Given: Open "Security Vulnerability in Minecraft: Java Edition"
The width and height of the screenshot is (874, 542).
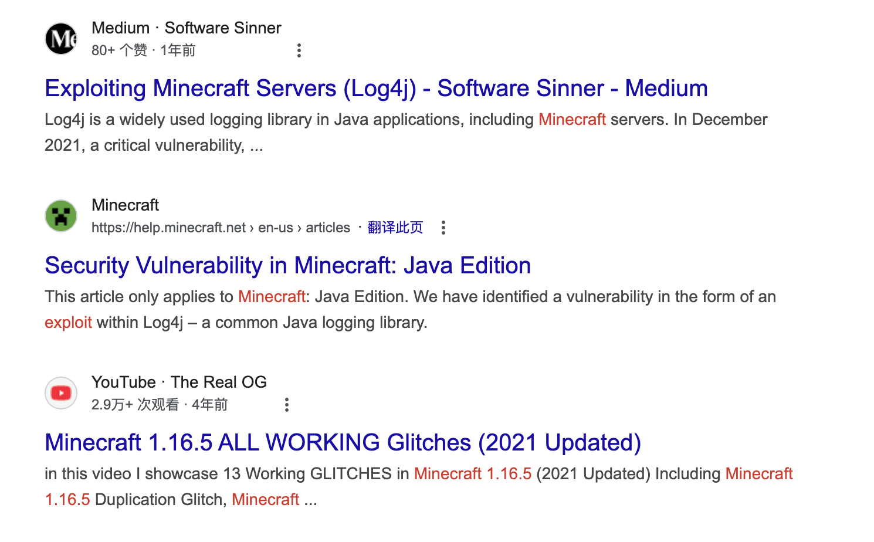Looking at the screenshot, I should pos(287,266).
